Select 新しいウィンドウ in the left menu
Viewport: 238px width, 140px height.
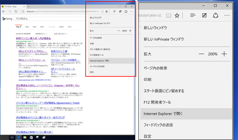point(112,17)
